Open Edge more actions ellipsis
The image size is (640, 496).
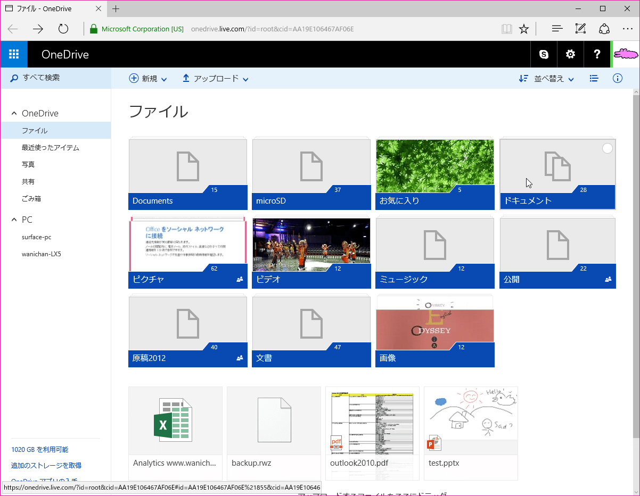click(627, 29)
